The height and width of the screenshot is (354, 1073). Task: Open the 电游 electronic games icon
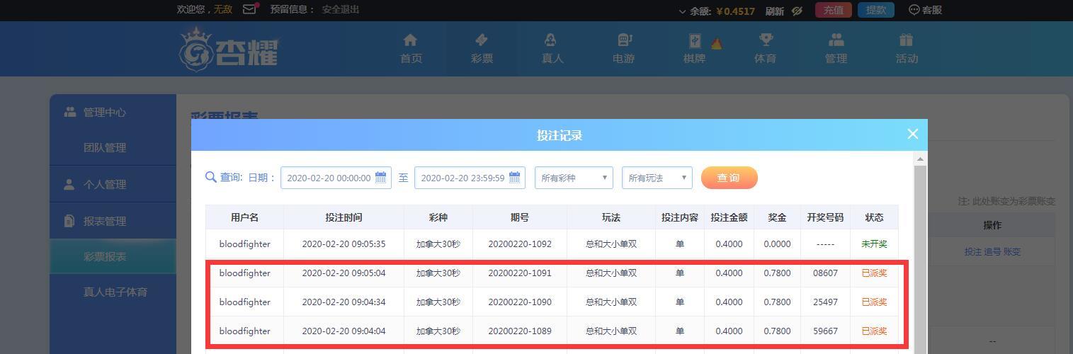624,40
